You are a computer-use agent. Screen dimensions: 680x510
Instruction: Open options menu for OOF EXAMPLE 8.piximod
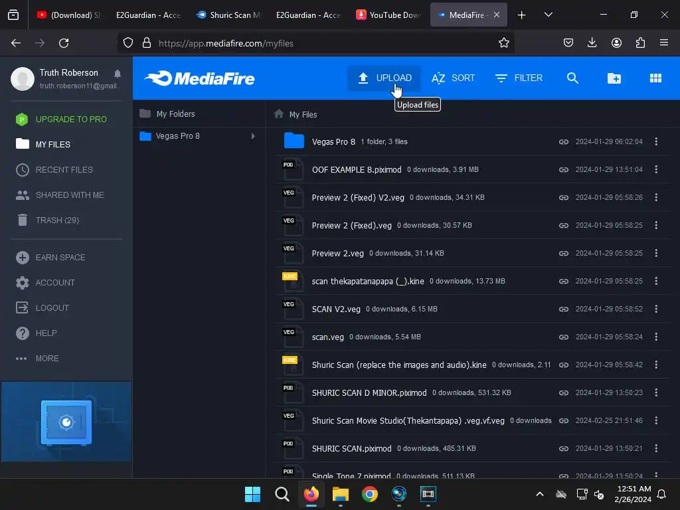(655, 169)
